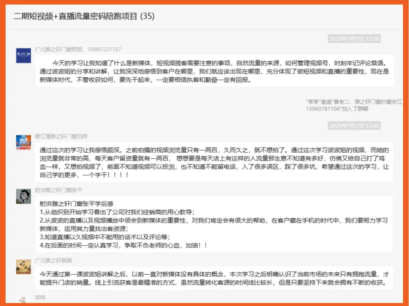
Task: Click the sender name 郑伟
Action: [40, 298]
